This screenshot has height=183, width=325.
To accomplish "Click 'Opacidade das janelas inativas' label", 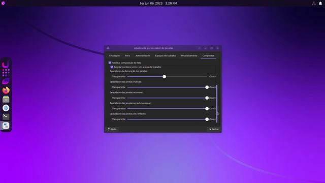I will click(x=125, y=82).
